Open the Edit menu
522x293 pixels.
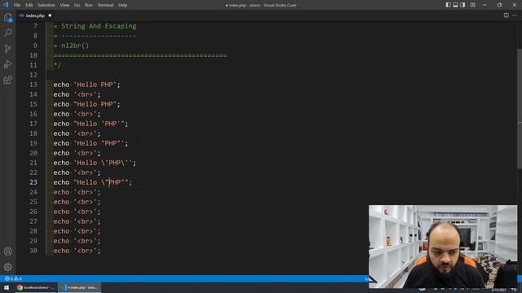tap(29, 5)
